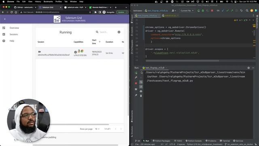This screenshot has width=259, height=146.
Task: Open the Bookmarks menu in macOS menu bar
Action: pyautogui.click(x=48, y=2)
